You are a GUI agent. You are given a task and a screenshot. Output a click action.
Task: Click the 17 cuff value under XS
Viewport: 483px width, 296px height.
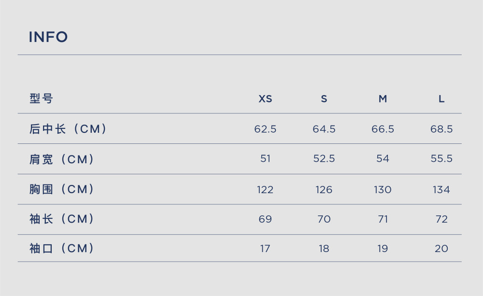coord(265,249)
